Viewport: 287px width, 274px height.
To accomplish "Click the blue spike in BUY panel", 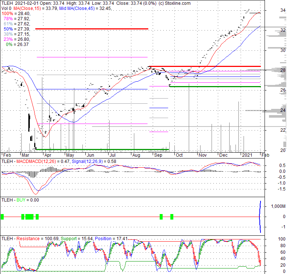I will [260, 217].
